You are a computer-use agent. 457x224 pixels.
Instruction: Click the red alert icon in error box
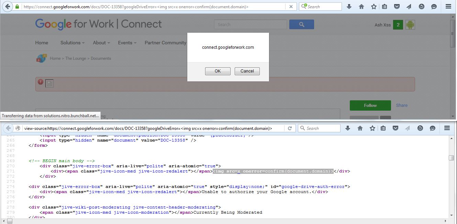coord(41,82)
